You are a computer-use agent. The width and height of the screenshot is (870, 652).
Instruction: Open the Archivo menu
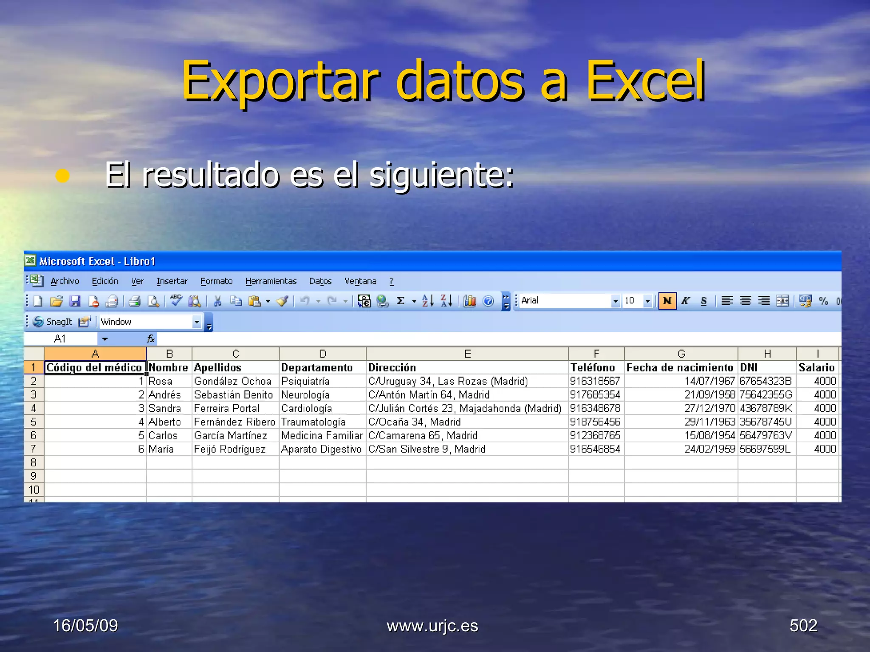pyautogui.click(x=65, y=281)
